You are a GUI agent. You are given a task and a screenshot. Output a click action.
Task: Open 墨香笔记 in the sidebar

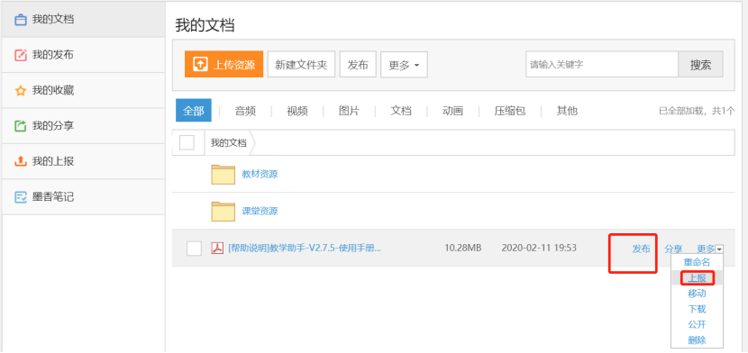tap(84, 197)
